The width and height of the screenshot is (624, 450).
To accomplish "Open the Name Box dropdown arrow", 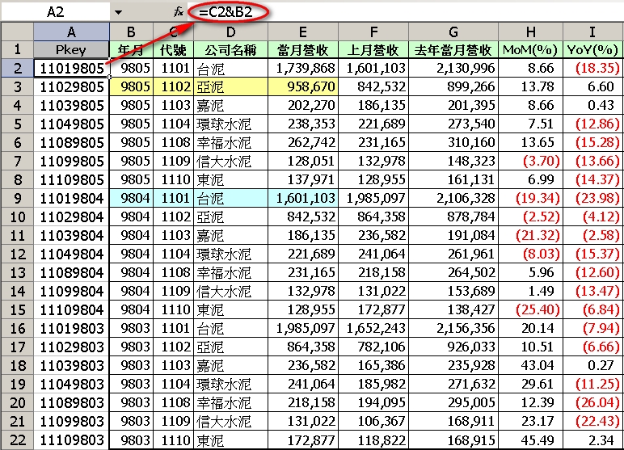I will click(118, 12).
